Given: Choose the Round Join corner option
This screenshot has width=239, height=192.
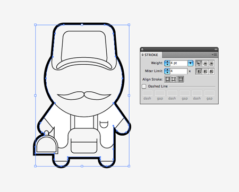Looking at the screenshot, I should pos(205,72).
